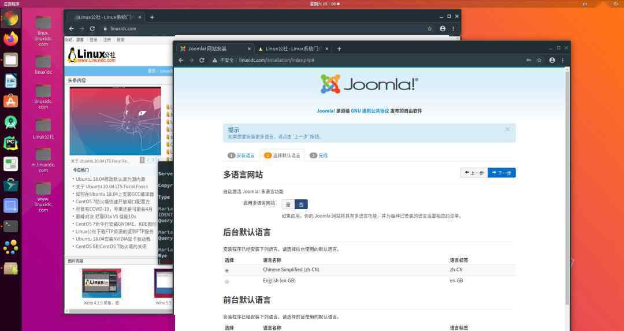Image resolution: width=624 pixels, height=331 pixels.
Task: Click 下一步 next step button
Action: [502, 173]
